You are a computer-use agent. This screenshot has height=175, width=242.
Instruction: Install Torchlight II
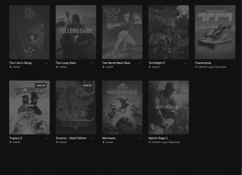(x=154, y=67)
